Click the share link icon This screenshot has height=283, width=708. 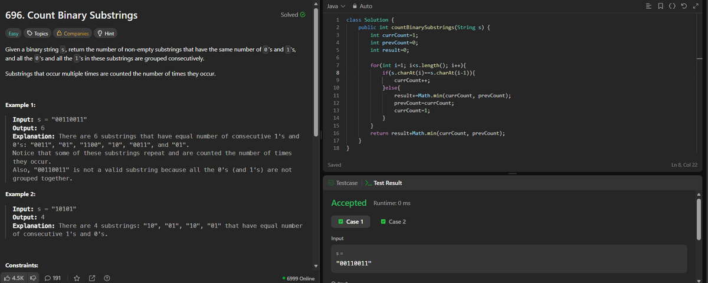pos(92,278)
